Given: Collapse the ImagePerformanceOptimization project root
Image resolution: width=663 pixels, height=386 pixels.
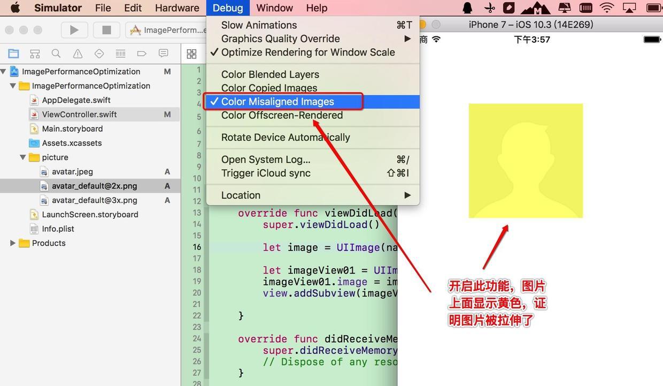Looking at the screenshot, I should point(4,71).
